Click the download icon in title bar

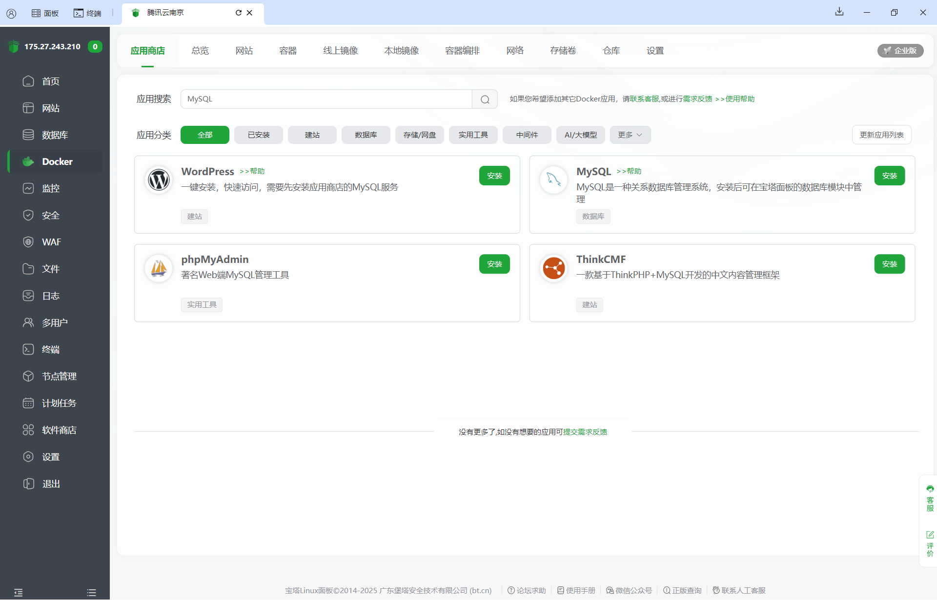pos(839,12)
